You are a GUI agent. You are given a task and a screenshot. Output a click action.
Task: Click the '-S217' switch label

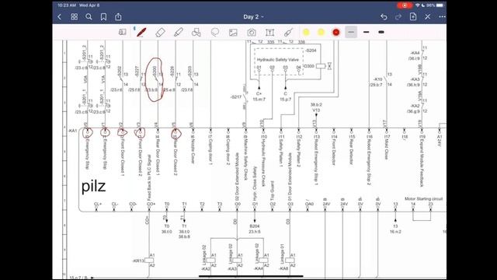[x=236, y=97]
